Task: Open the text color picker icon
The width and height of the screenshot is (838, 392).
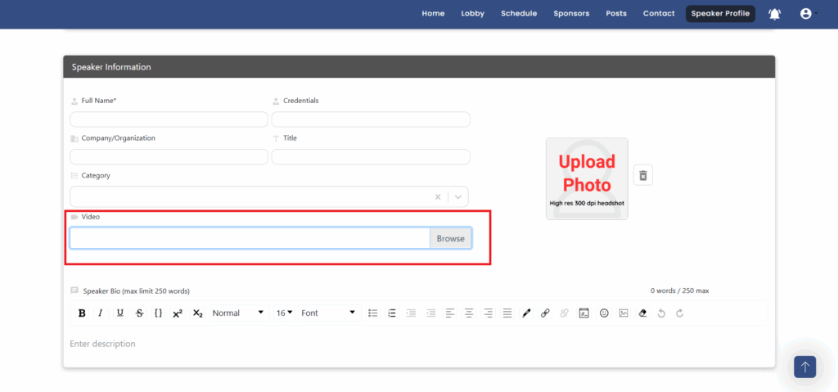Action: click(526, 313)
